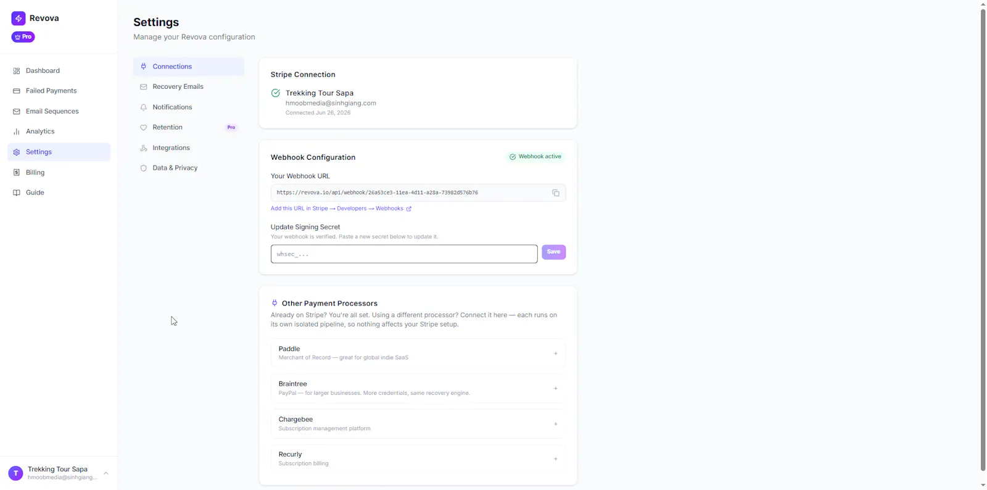
Task: Click the Guide book icon
Action: (x=17, y=193)
